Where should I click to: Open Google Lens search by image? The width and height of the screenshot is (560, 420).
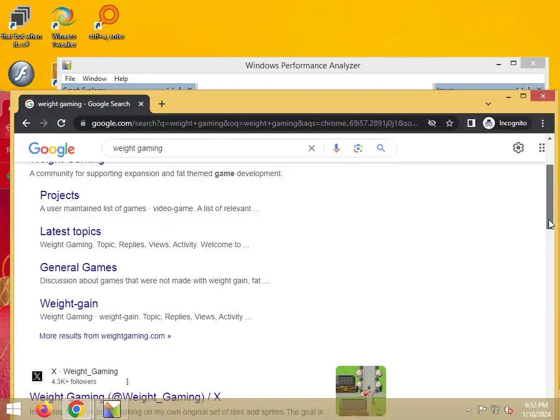[358, 148]
